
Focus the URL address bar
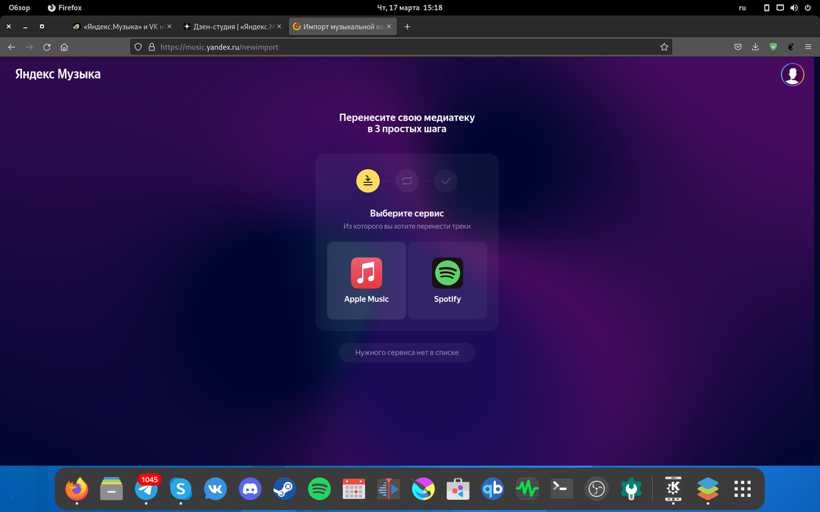click(x=401, y=47)
